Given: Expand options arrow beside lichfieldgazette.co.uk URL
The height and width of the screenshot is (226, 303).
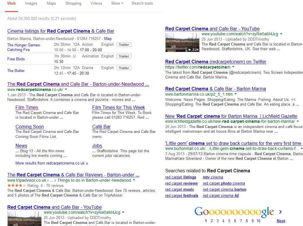Looking at the screenshot, I should (x=297, y=121).
